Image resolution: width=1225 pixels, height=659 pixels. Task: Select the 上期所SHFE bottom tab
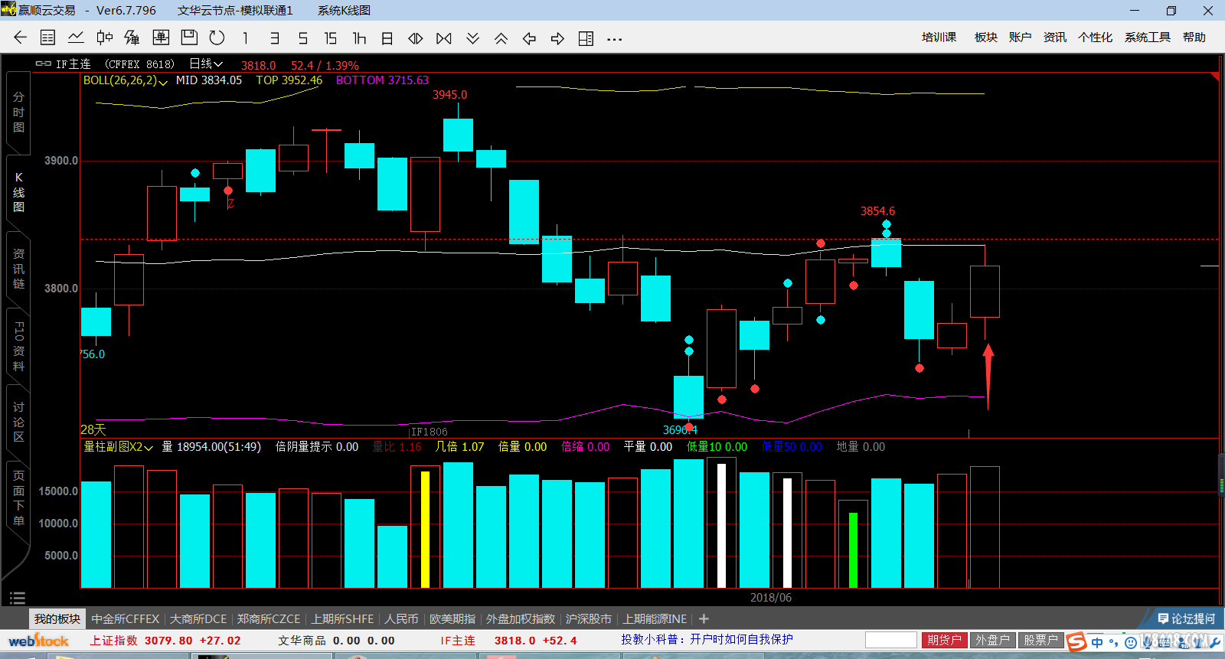click(342, 618)
